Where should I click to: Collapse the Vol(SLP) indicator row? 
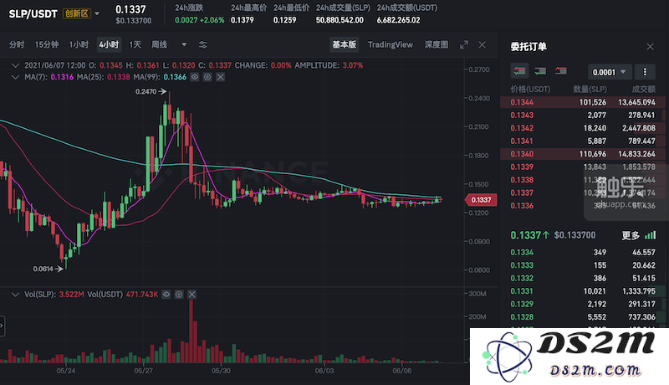tap(15, 295)
